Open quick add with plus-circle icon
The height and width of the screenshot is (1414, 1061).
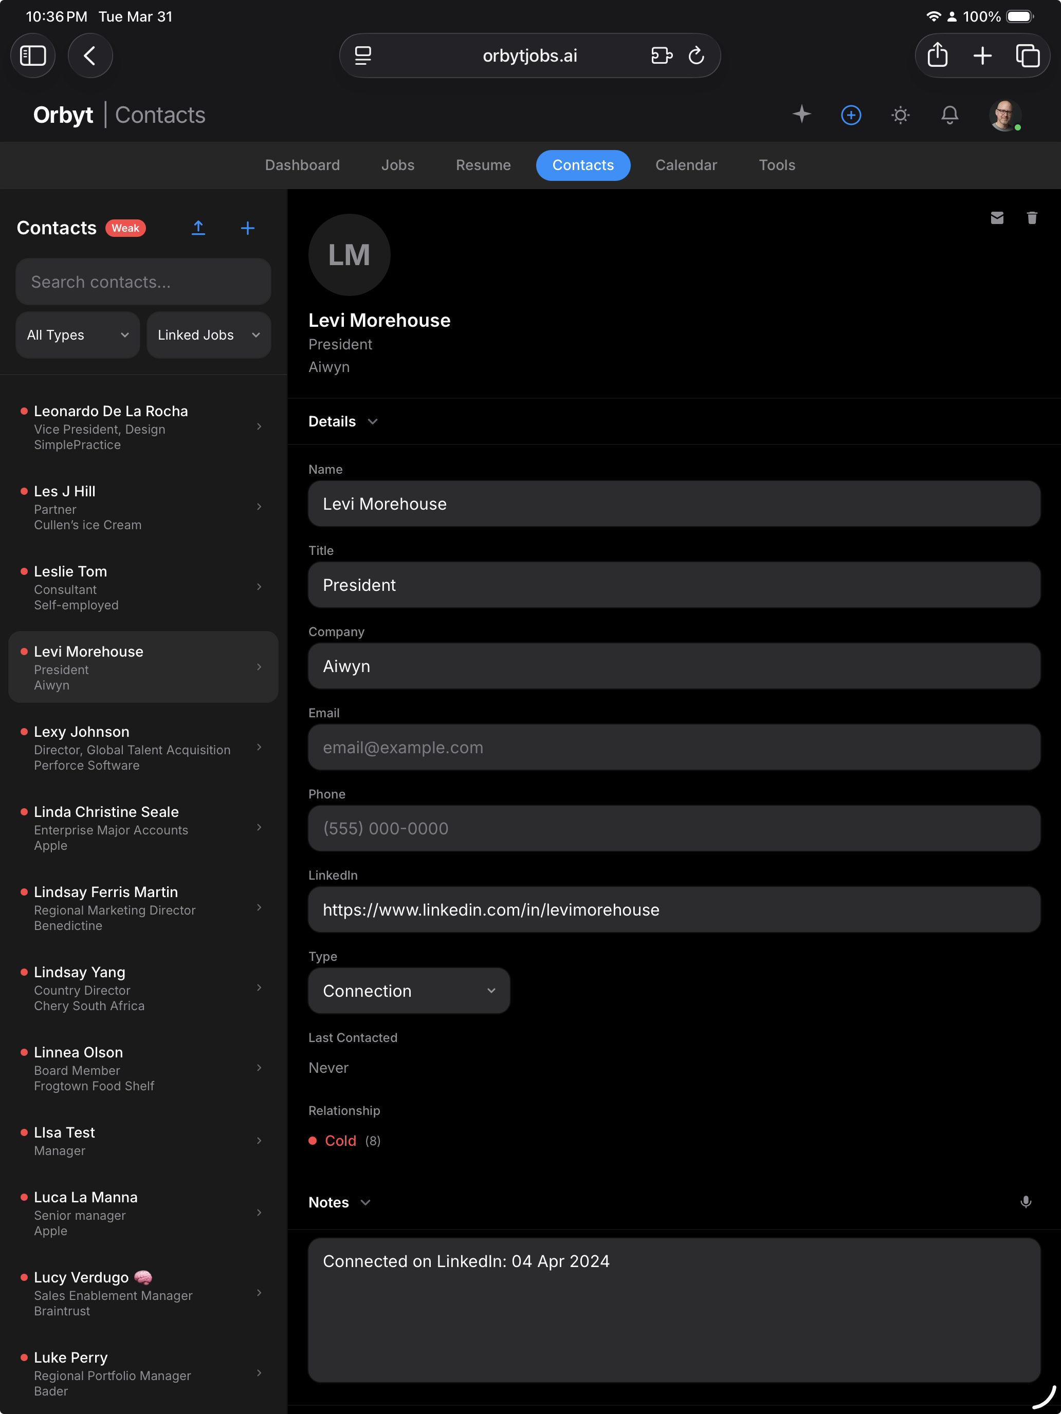851,115
